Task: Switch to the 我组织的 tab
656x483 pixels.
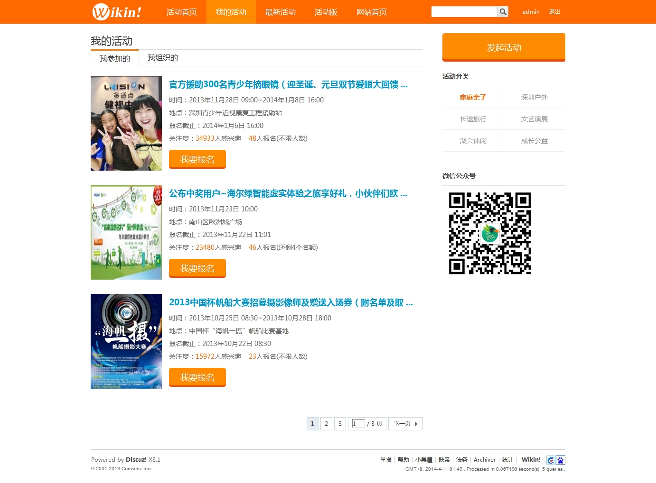Action: (x=162, y=57)
